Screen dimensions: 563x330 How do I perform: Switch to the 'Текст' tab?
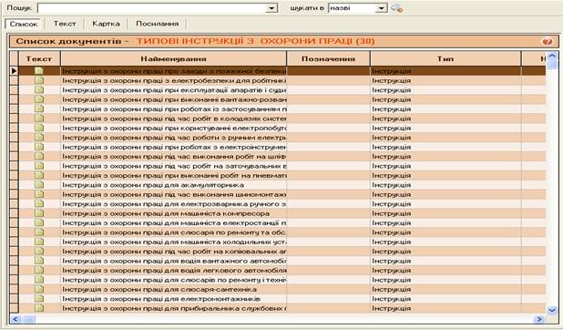(65, 24)
